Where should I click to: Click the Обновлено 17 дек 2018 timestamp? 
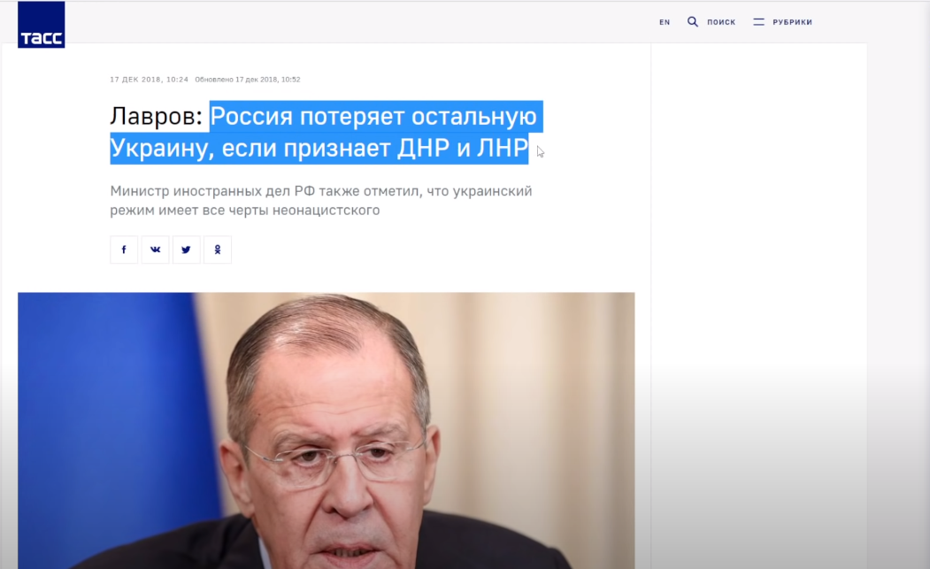248,80
